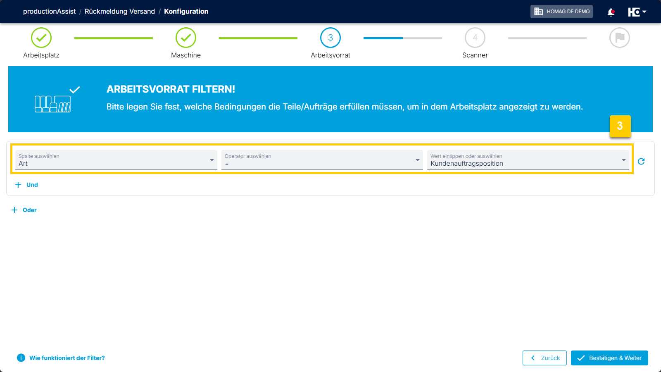Add an 'Und' filter condition
This screenshot has width=661, height=372.
[27, 185]
